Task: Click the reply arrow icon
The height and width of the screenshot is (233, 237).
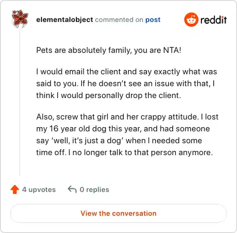Action: 72,189
